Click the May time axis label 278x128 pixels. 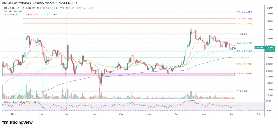121,114
